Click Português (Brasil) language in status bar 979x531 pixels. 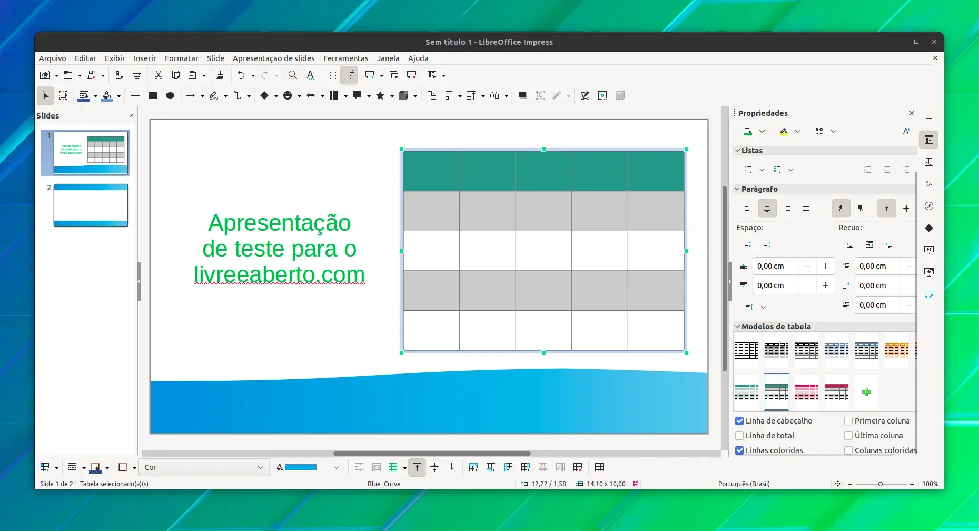click(x=744, y=484)
